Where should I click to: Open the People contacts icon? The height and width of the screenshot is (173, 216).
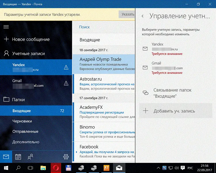click(30, 157)
